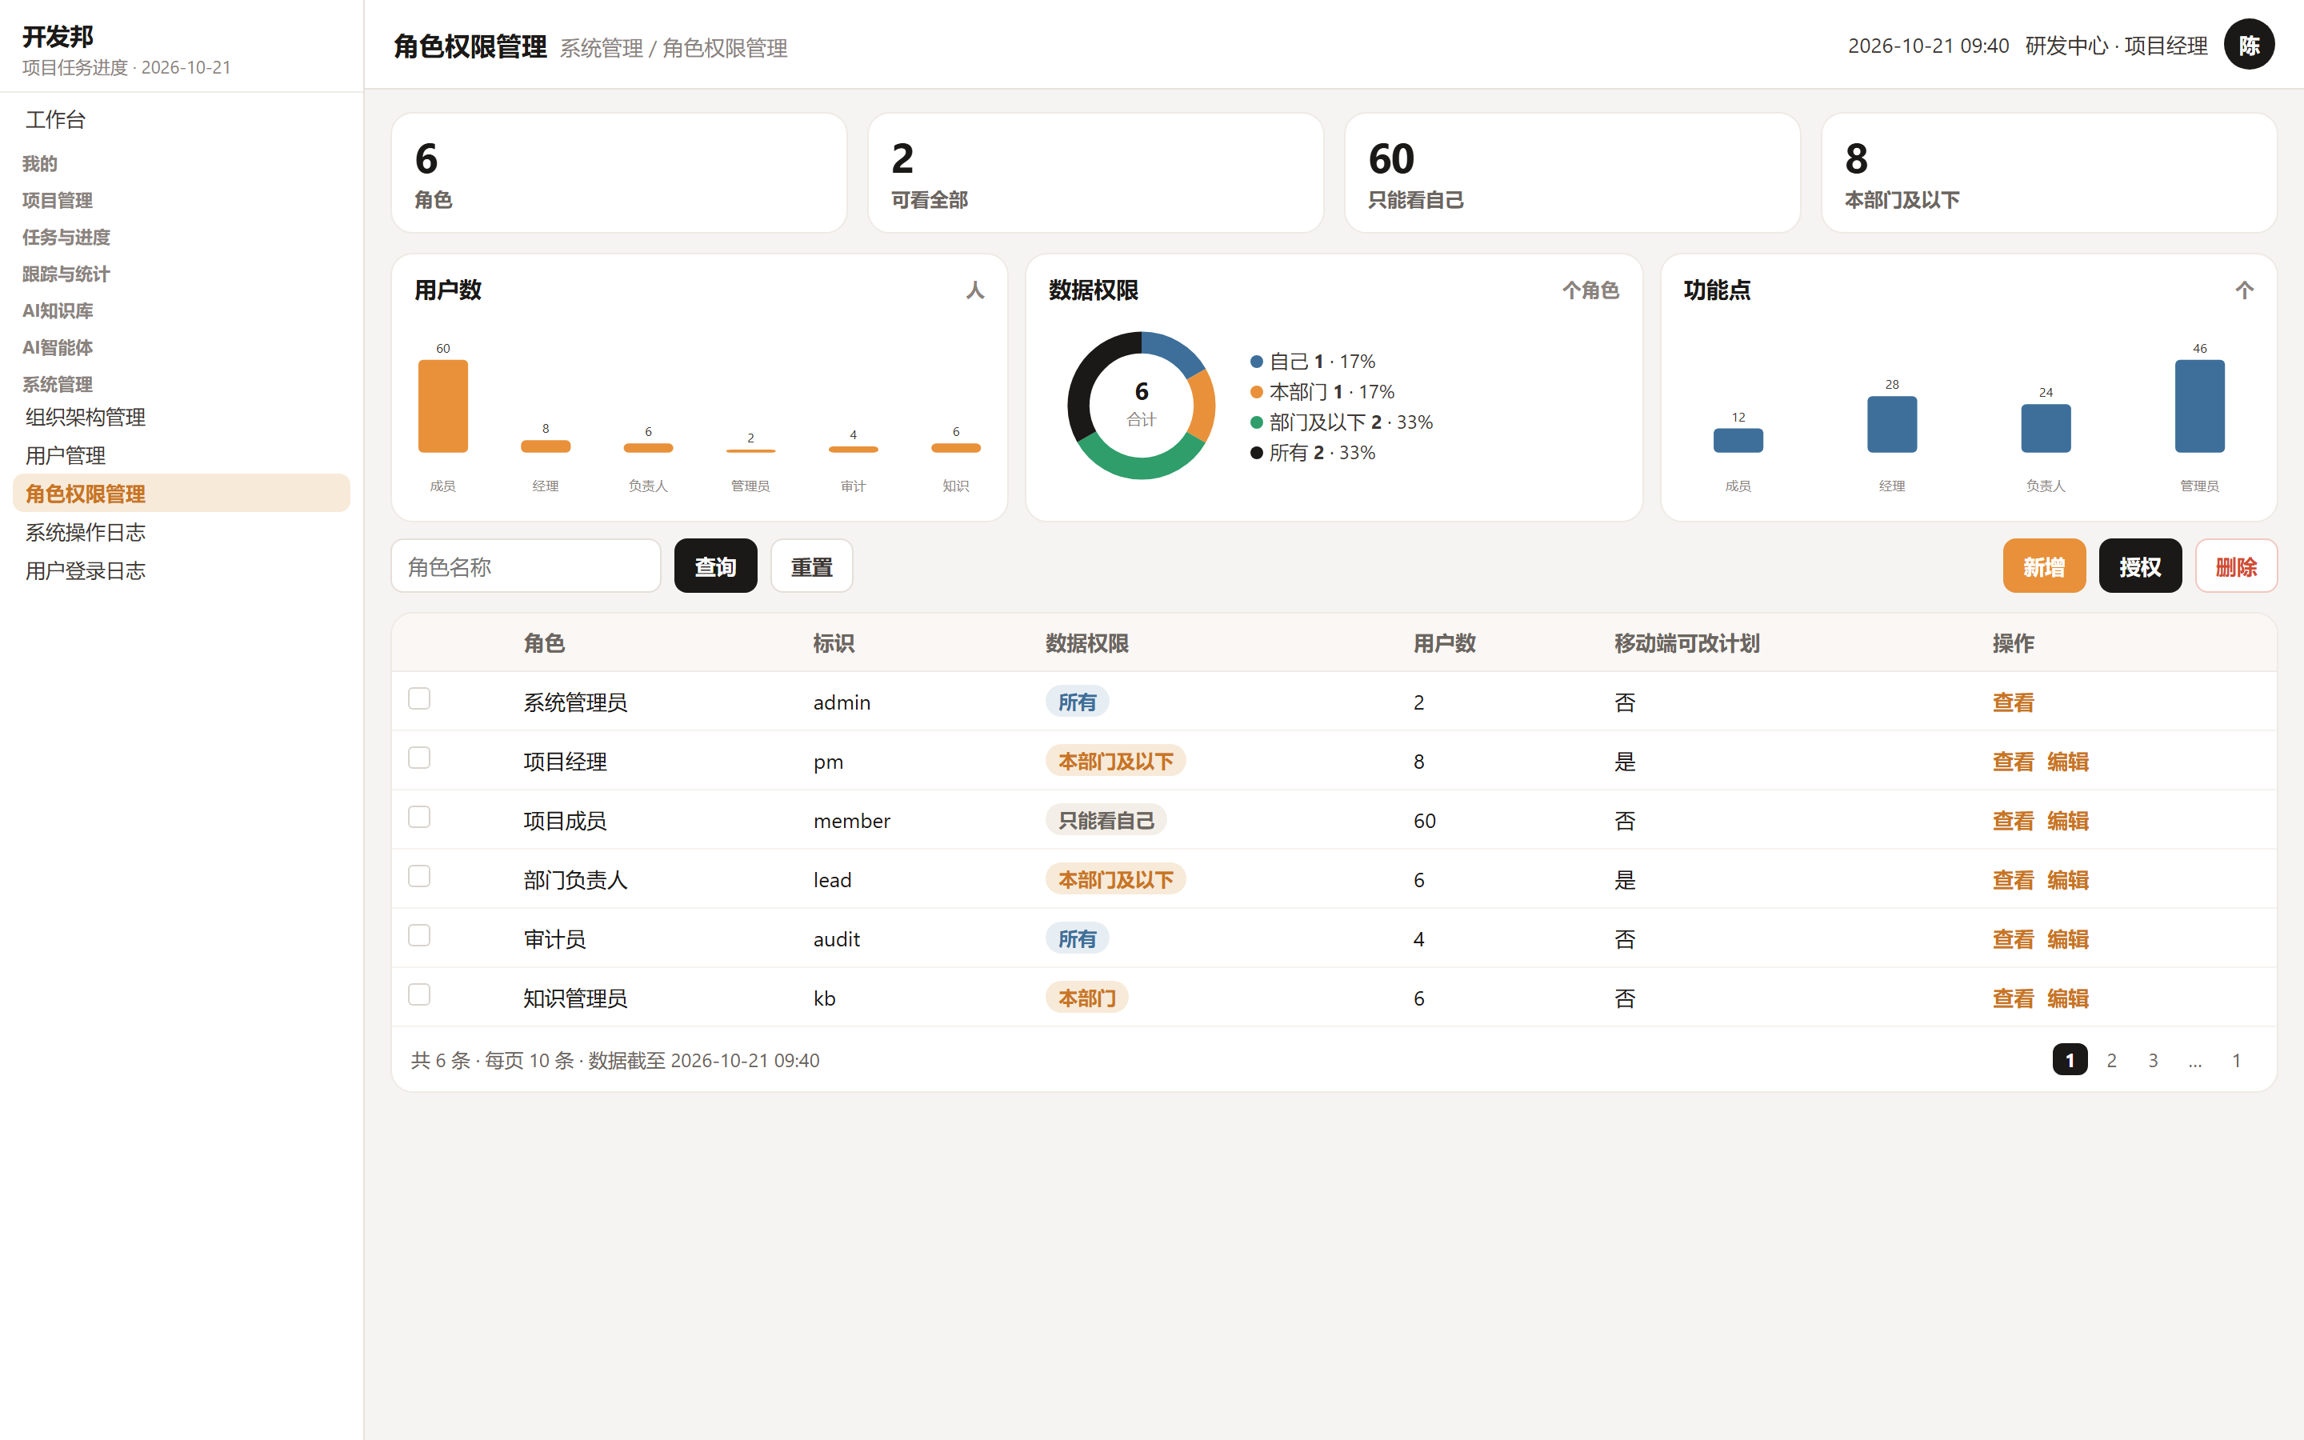Click the 陈 user avatar

point(2249,45)
